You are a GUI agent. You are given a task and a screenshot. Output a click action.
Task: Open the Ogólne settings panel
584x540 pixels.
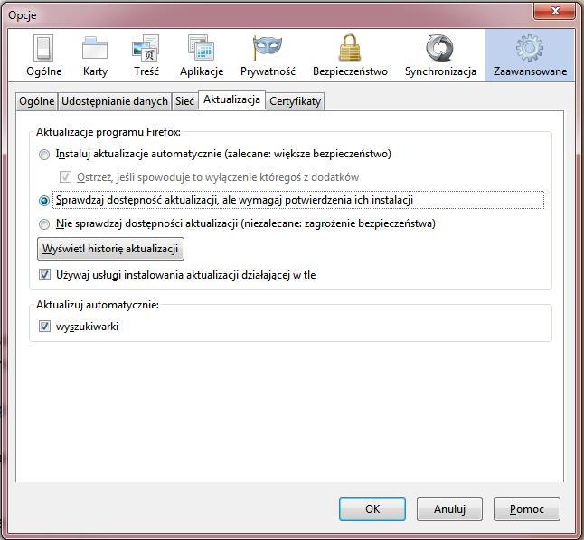(44, 55)
